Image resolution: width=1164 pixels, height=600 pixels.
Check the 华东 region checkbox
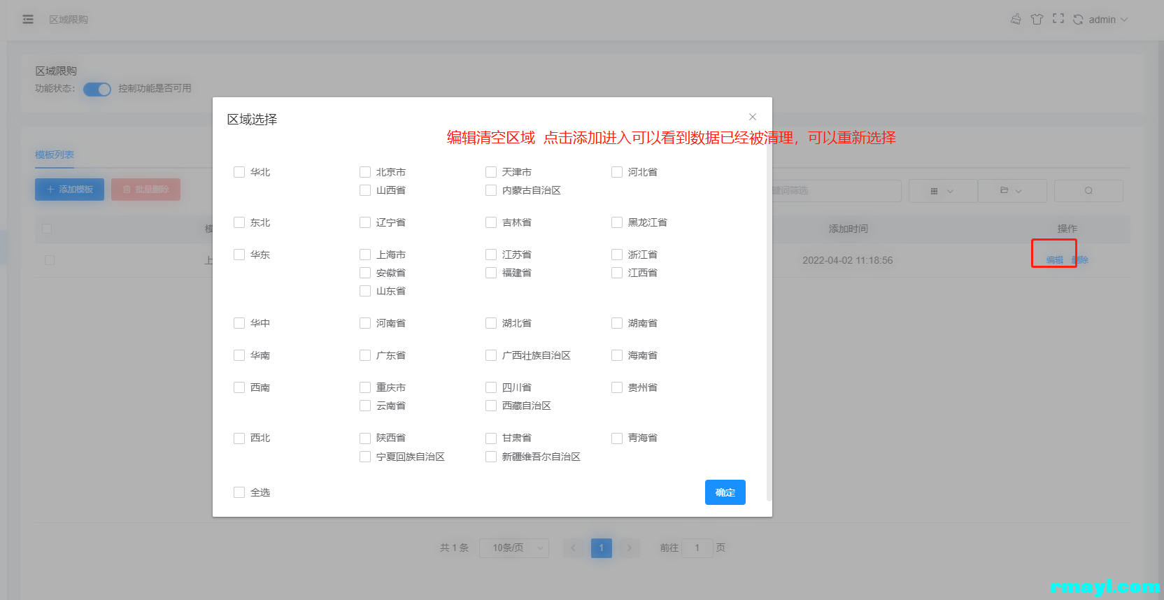click(239, 255)
